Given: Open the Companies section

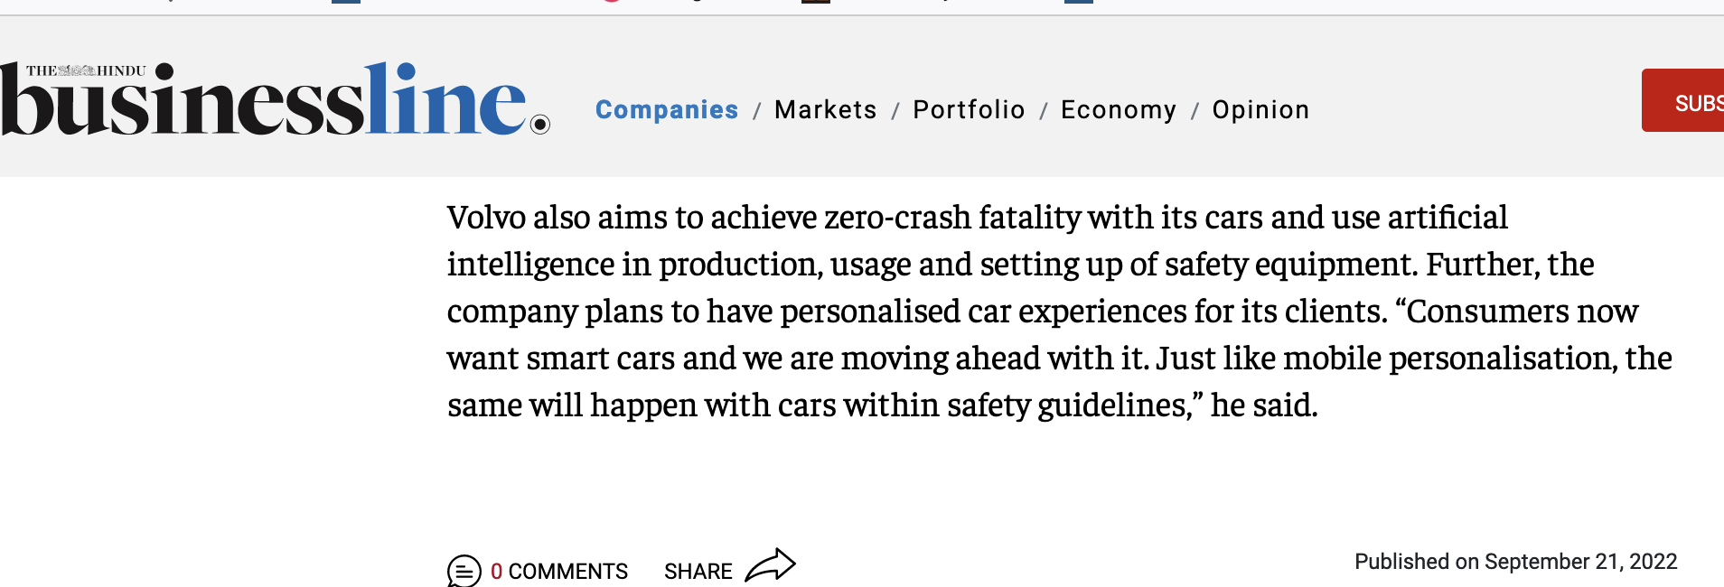Looking at the screenshot, I should coord(667,109).
